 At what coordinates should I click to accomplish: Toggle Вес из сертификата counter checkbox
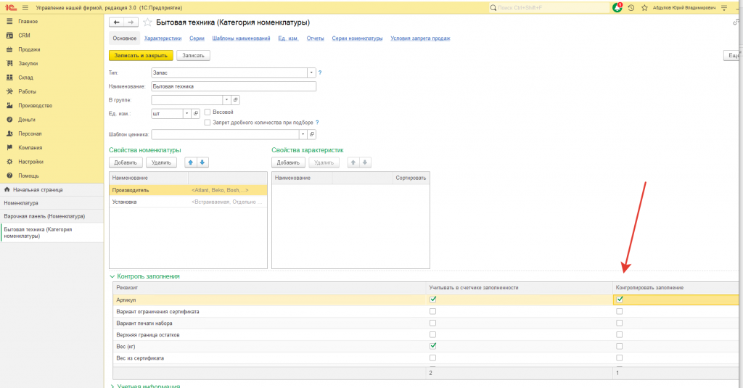[432, 358]
